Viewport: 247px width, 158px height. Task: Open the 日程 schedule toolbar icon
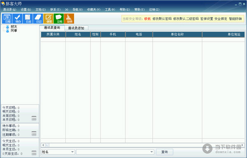pyautogui.click(x=7, y=19)
